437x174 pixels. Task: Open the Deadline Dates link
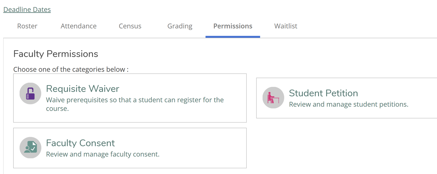coord(27,10)
